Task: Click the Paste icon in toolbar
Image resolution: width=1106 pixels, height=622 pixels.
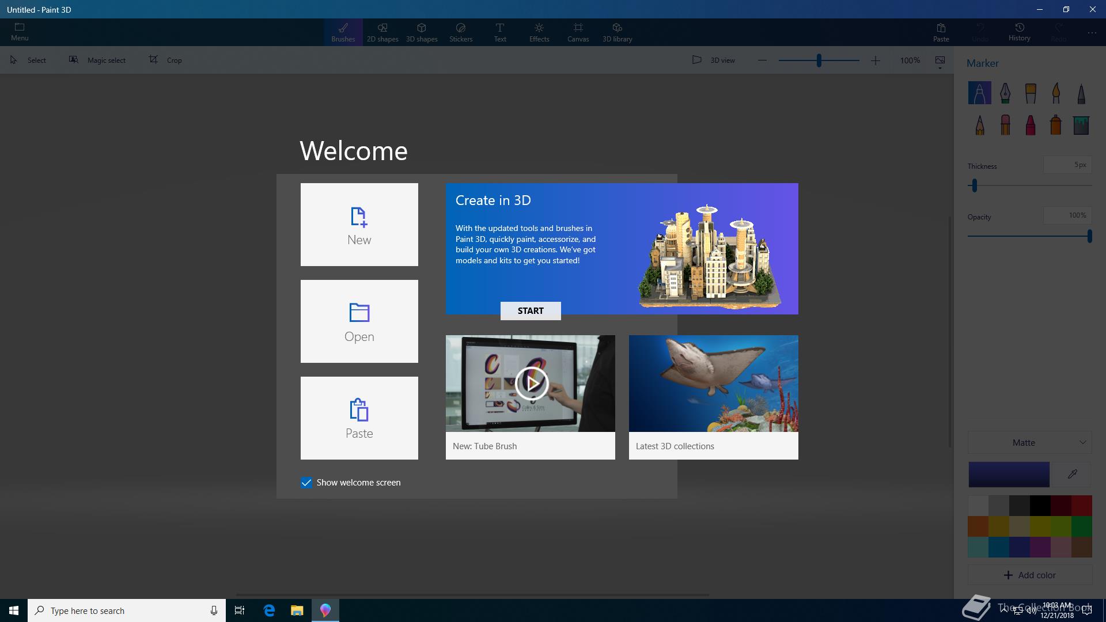Action: (x=941, y=32)
